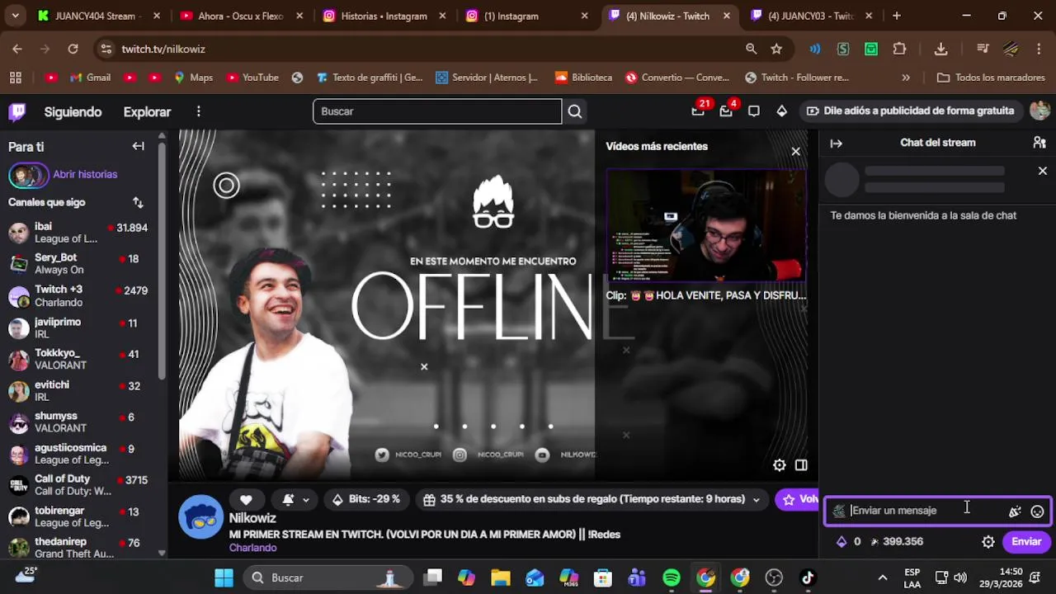The height and width of the screenshot is (594, 1056).
Task: Play the recent clip thumbnail
Action: coord(706,226)
